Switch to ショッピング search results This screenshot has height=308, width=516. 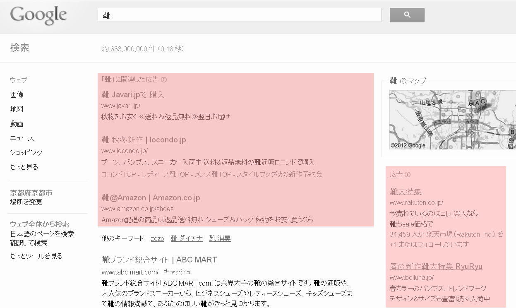click(26, 153)
